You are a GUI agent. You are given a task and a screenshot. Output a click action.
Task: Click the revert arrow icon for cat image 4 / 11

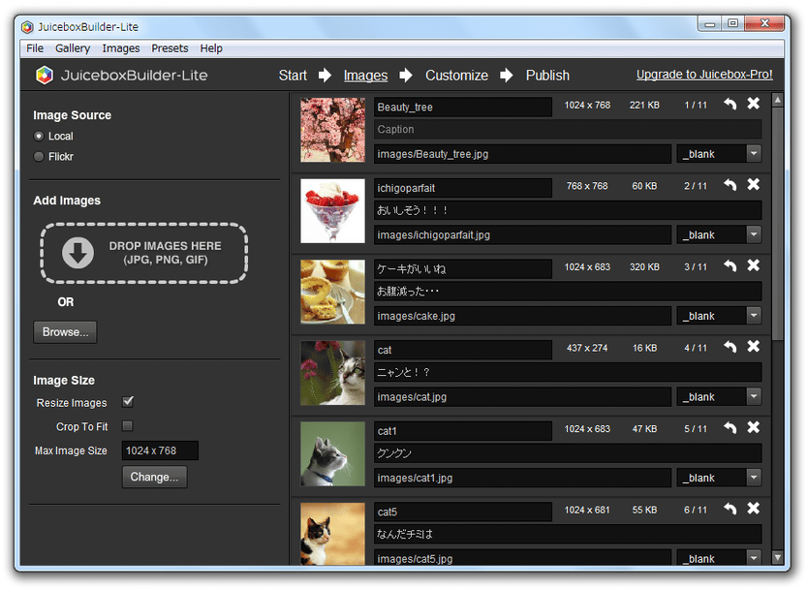(x=730, y=347)
